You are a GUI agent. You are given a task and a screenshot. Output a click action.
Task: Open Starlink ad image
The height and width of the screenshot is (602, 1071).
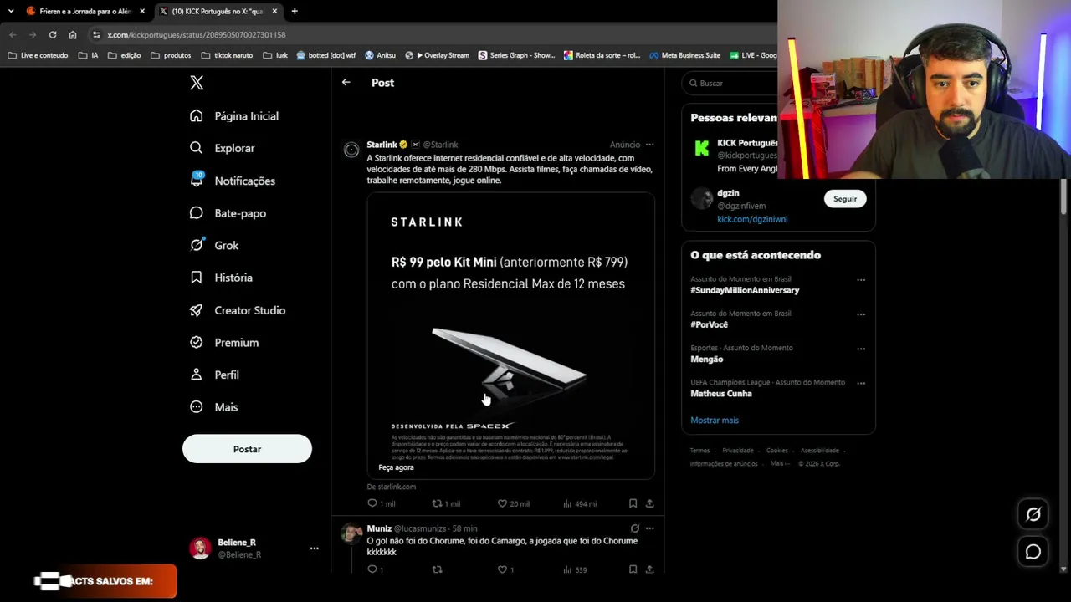510,335
